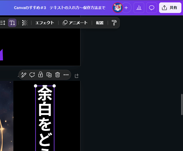Click the Magic Write pencil icon
The height and width of the screenshot is (151, 183).
tap(24, 75)
